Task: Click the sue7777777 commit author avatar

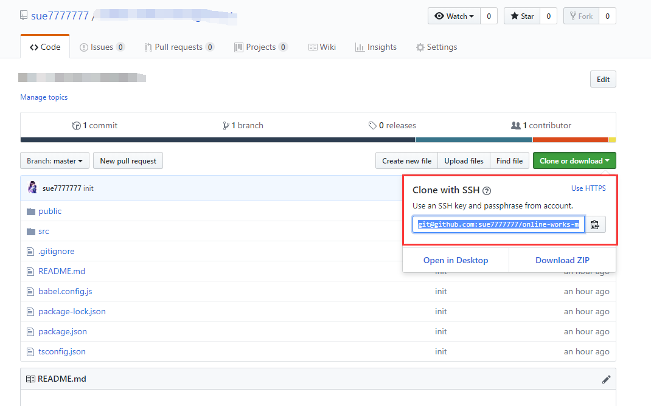Action: [x=32, y=187]
